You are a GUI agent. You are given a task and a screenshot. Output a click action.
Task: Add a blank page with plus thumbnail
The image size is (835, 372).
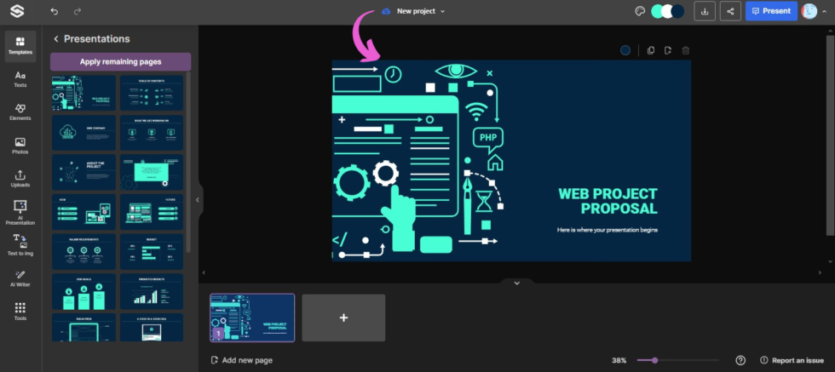coord(343,318)
